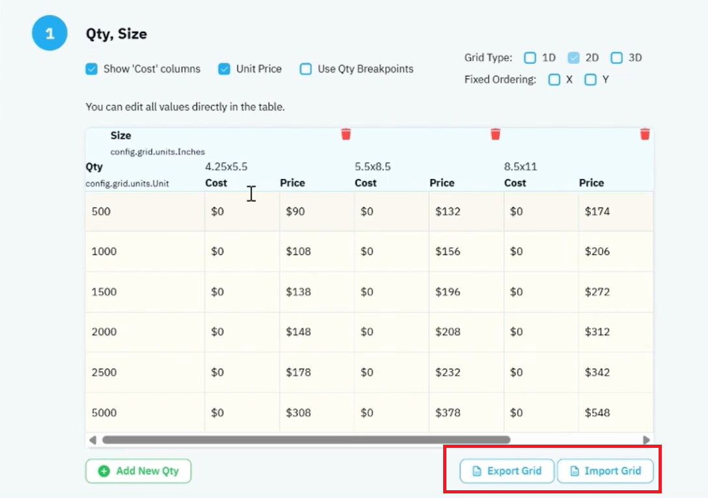Screen dimensions: 708x498
Task: Edit the 4.25x5.5 size header
Action: pos(226,167)
